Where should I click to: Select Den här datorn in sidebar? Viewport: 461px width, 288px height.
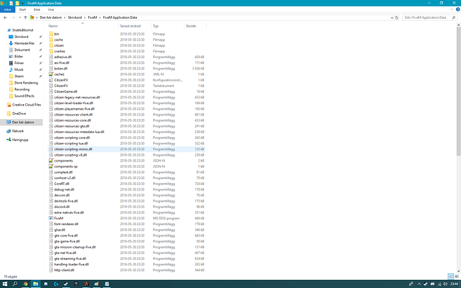pos(21,122)
